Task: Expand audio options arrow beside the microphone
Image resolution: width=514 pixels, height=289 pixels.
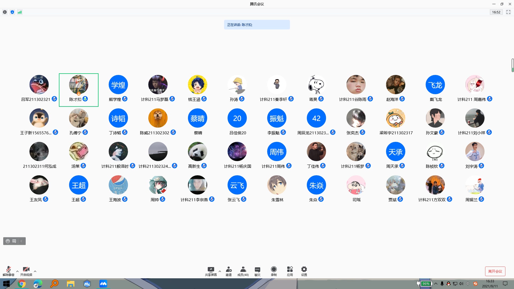Action: pyautogui.click(x=17, y=271)
